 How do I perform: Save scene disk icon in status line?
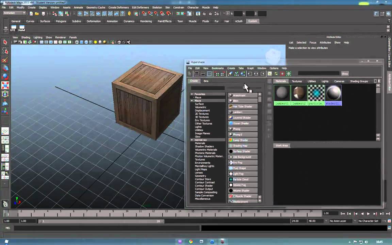click(x=43, y=14)
